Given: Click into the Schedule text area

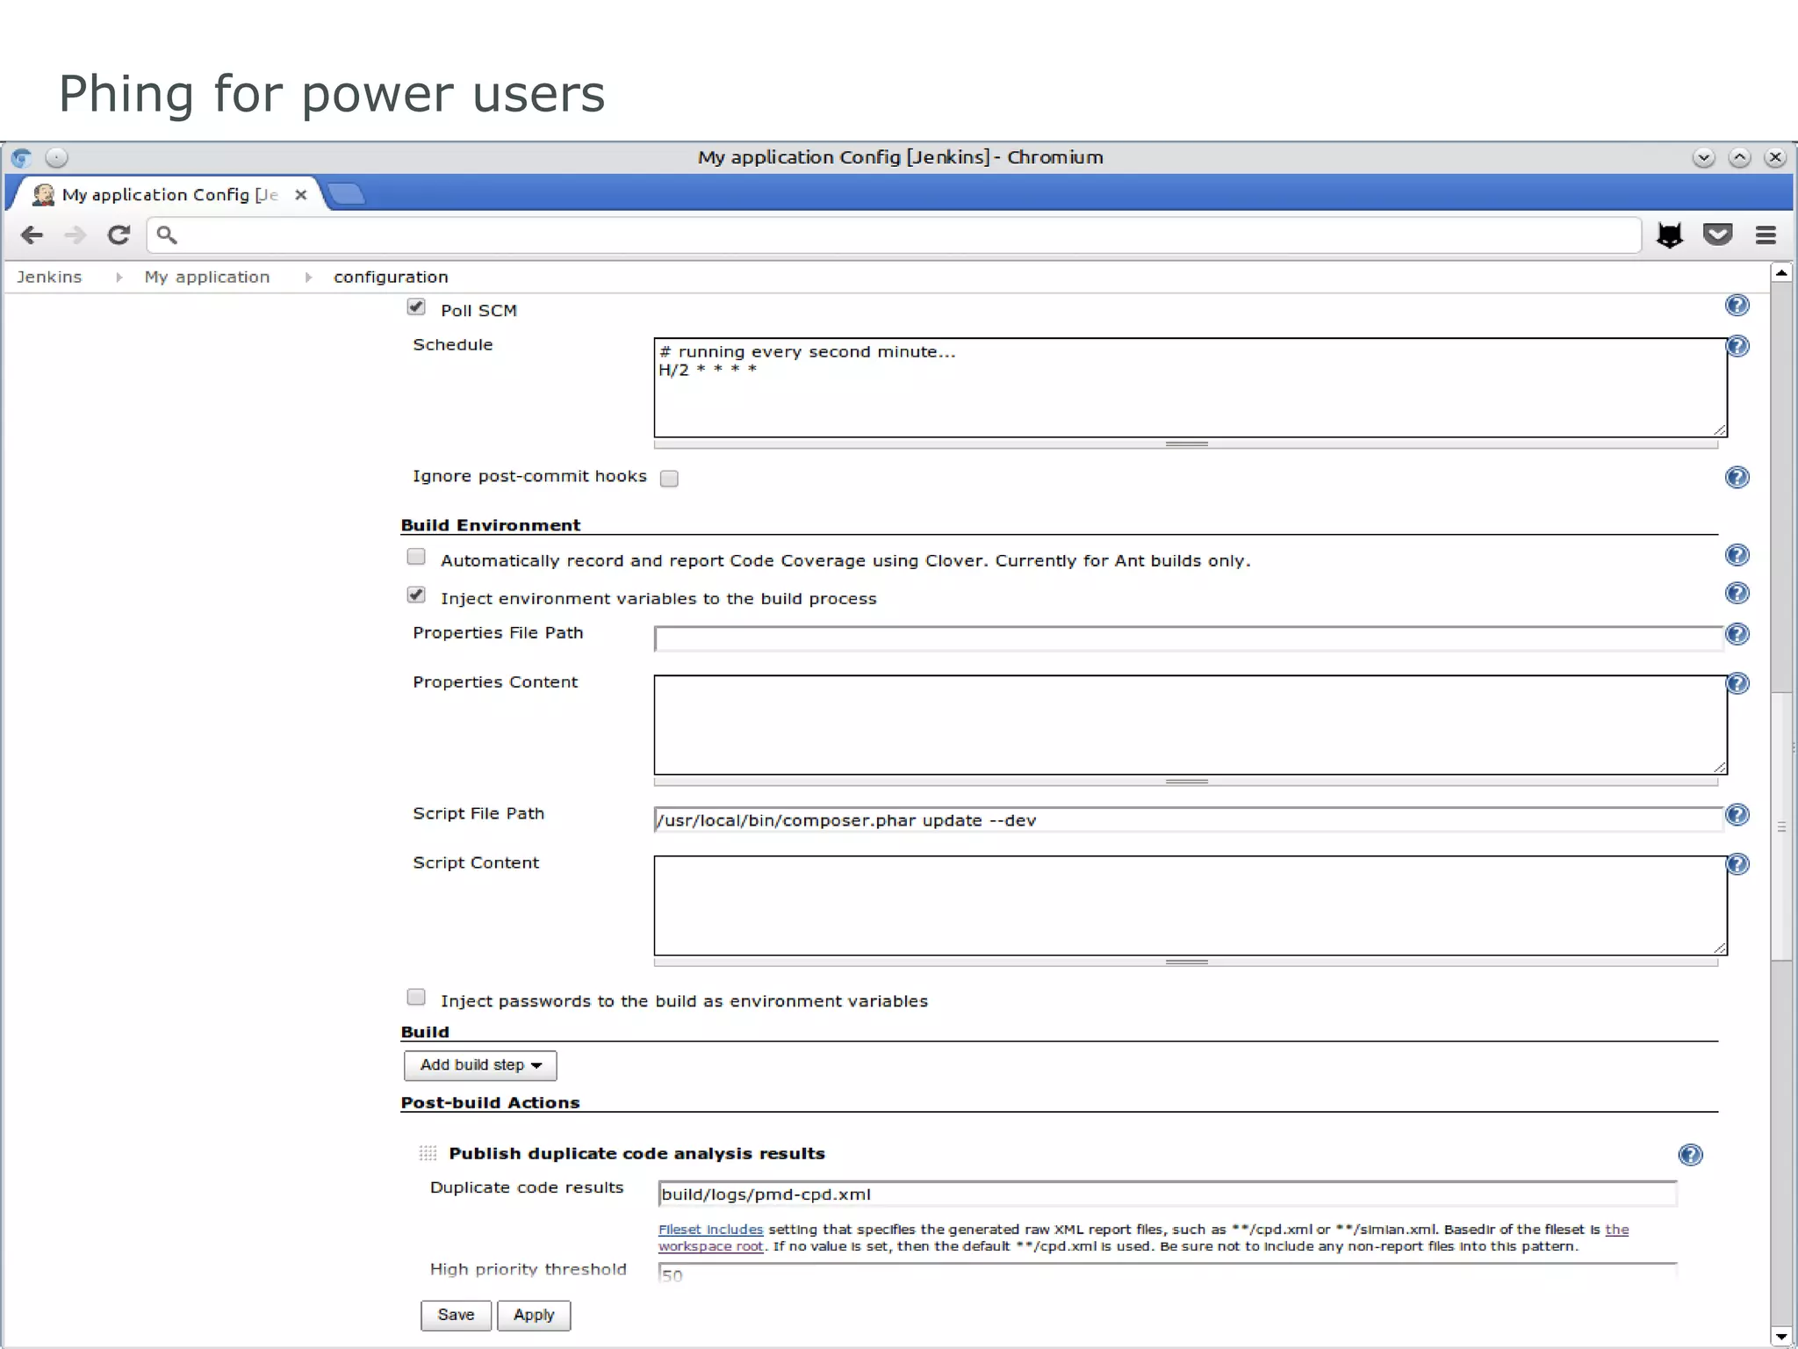Looking at the screenshot, I should point(1190,387).
